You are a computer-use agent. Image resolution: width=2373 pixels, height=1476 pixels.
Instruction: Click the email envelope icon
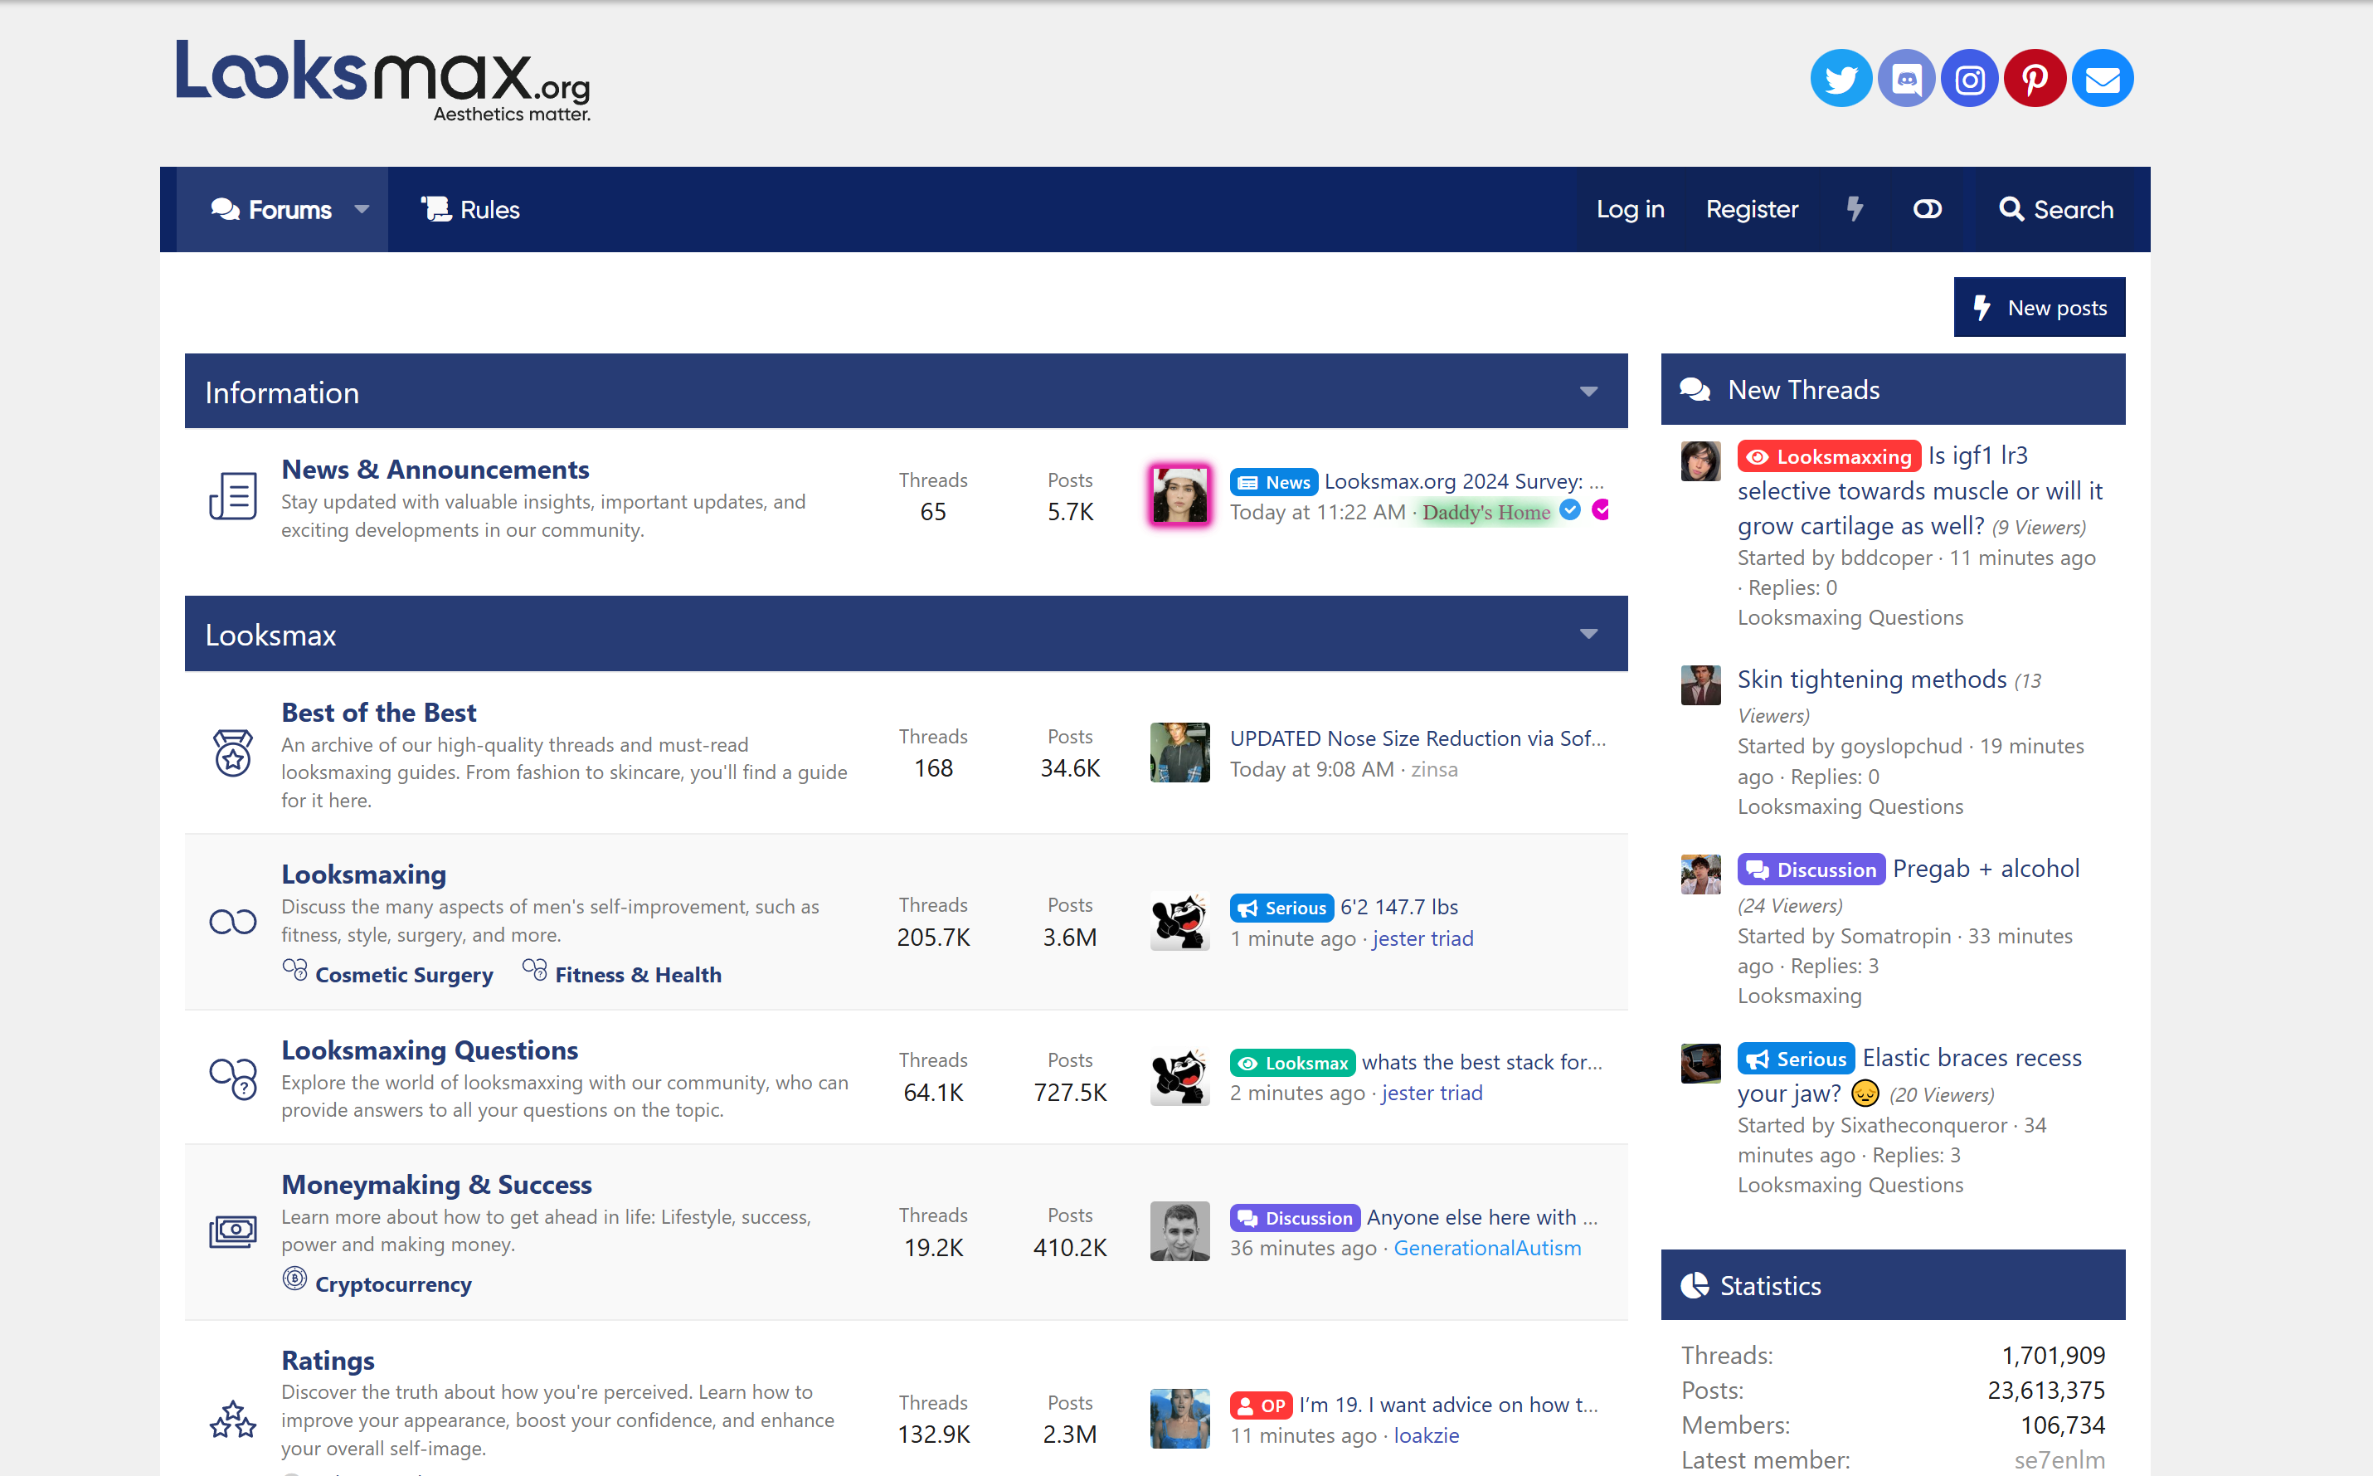(2102, 78)
